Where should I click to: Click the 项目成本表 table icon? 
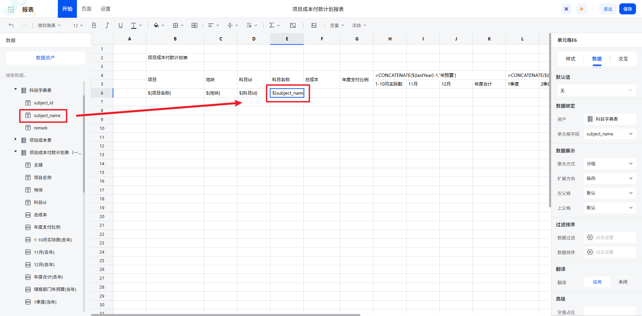pos(24,140)
